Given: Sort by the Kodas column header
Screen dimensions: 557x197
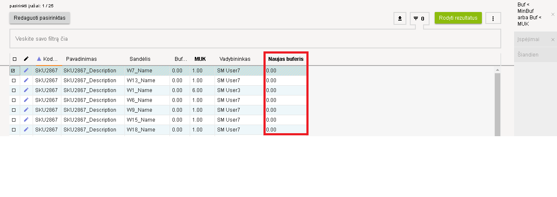Looking at the screenshot, I should 47,59.
